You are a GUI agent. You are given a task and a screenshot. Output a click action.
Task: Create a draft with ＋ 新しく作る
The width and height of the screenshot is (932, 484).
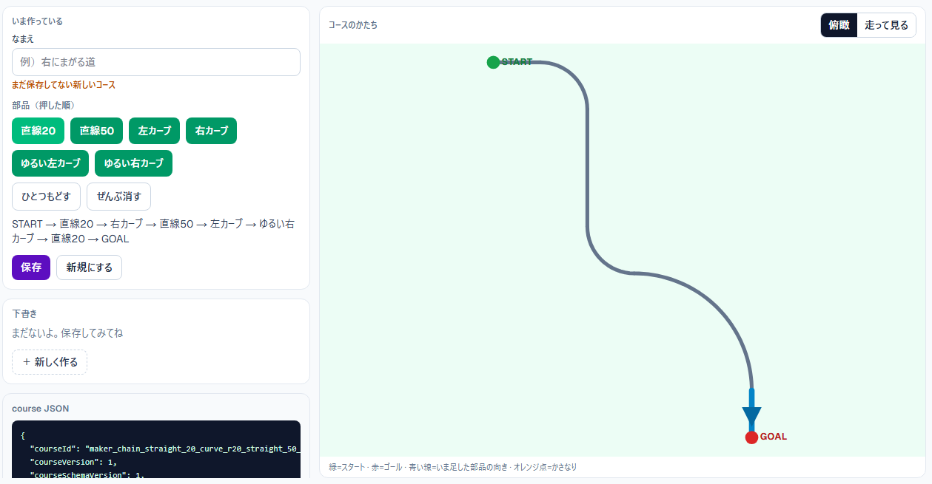[x=50, y=362]
